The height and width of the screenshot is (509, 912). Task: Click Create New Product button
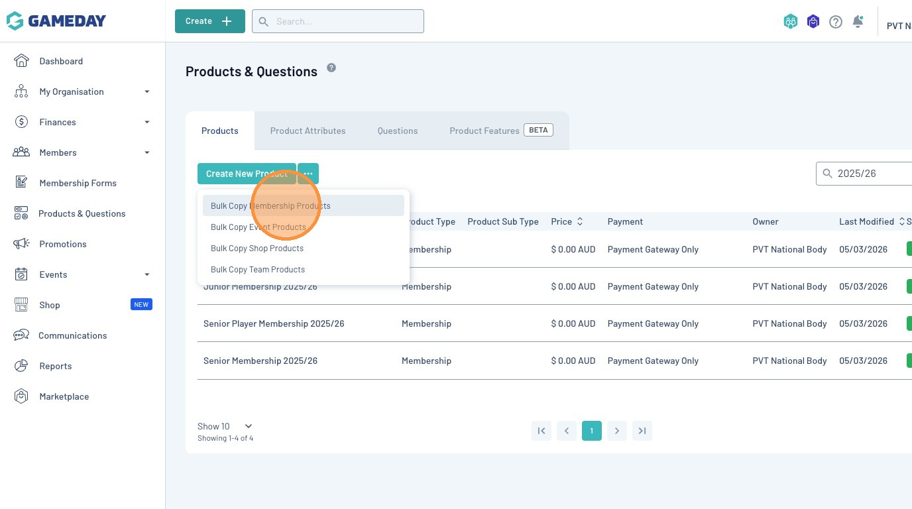[247, 174]
